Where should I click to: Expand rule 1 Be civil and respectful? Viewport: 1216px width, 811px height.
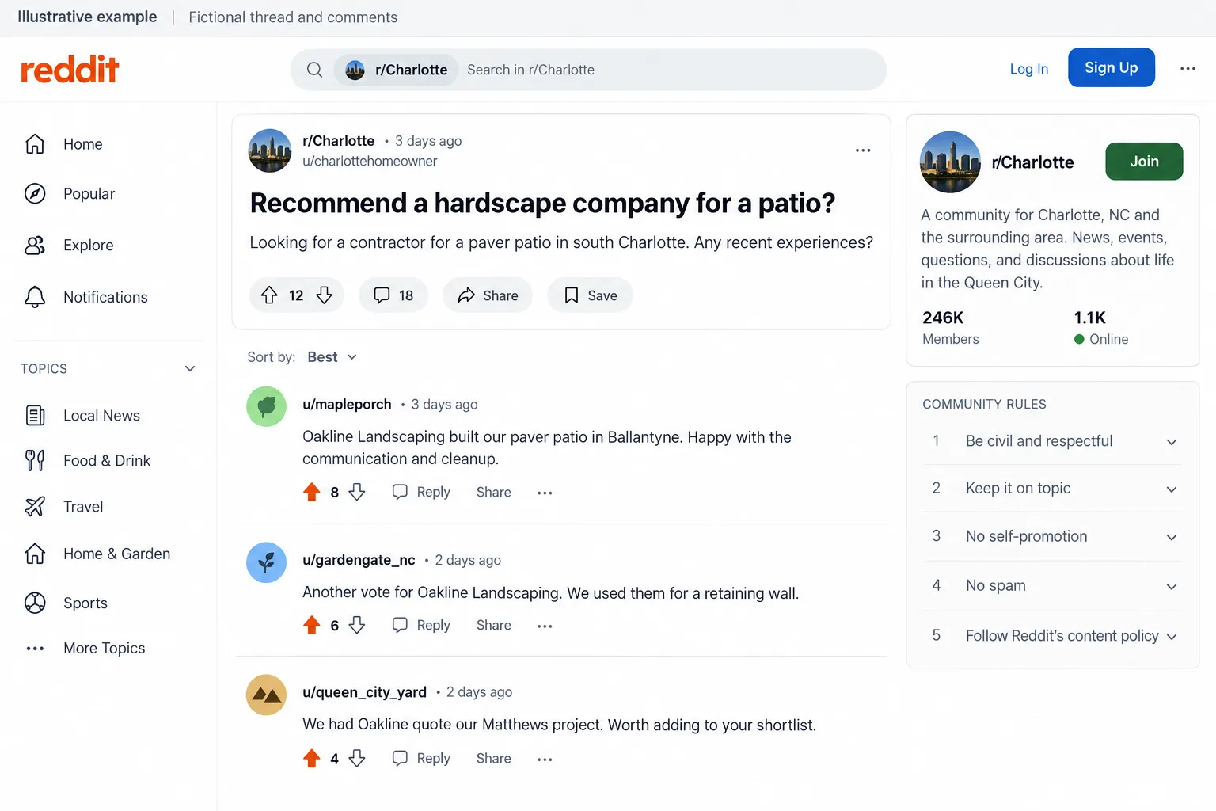pos(1172,442)
